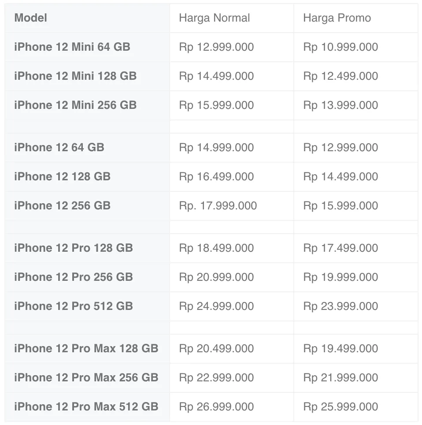Select iPhone 12 Pro Max 512 GB cell

point(86,407)
